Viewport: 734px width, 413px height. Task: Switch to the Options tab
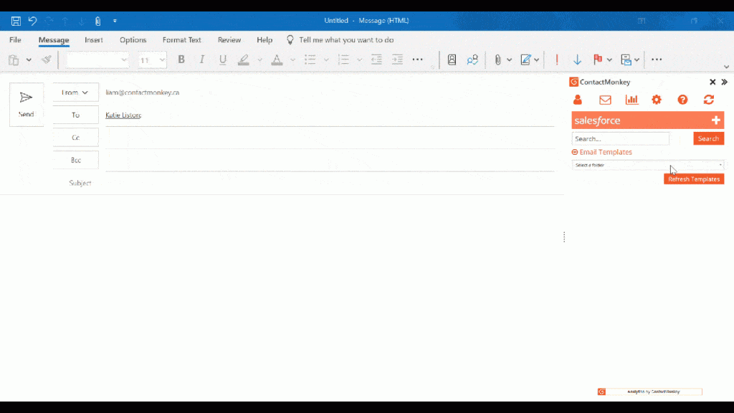[x=133, y=40]
